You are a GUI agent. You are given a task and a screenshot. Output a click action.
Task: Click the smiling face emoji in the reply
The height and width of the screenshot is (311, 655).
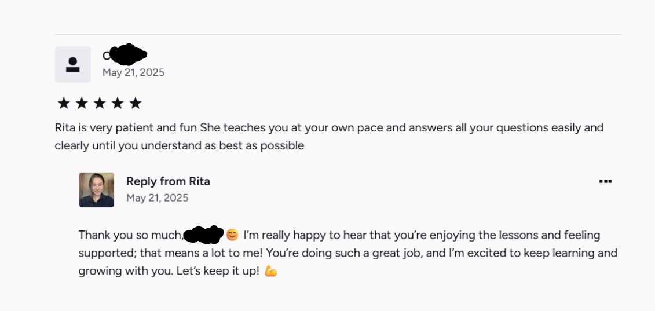232,235
